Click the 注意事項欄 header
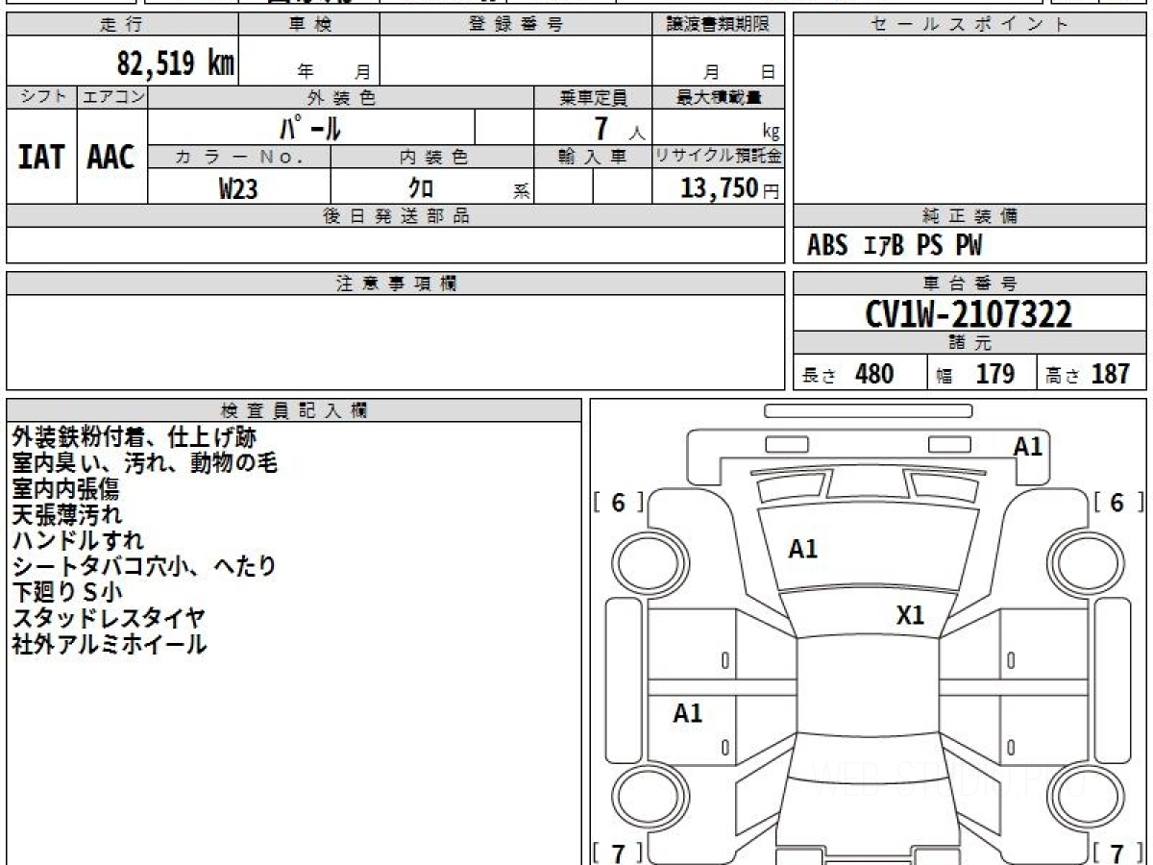This screenshot has height=865, width=1153. coord(396,284)
